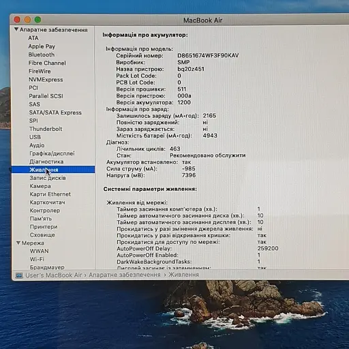Open Карти Ethernet entry

[50, 194]
